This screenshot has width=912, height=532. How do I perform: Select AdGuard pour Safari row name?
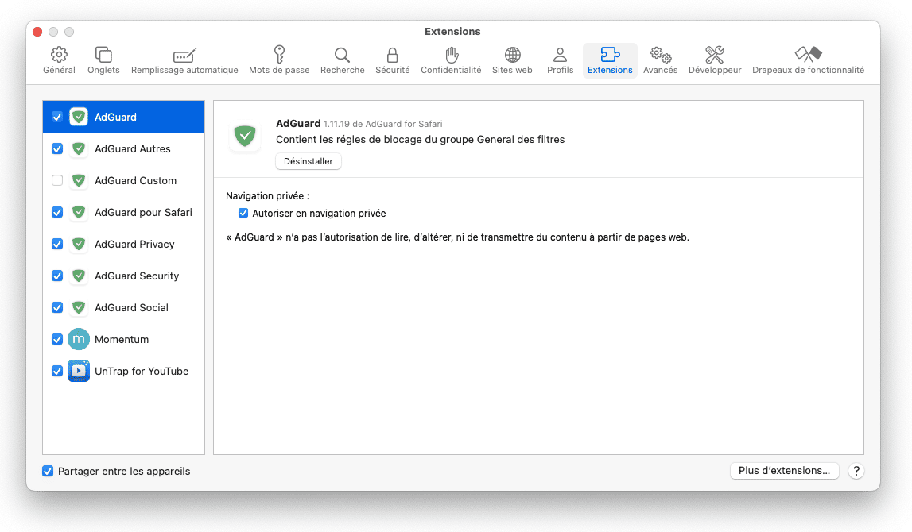click(143, 212)
